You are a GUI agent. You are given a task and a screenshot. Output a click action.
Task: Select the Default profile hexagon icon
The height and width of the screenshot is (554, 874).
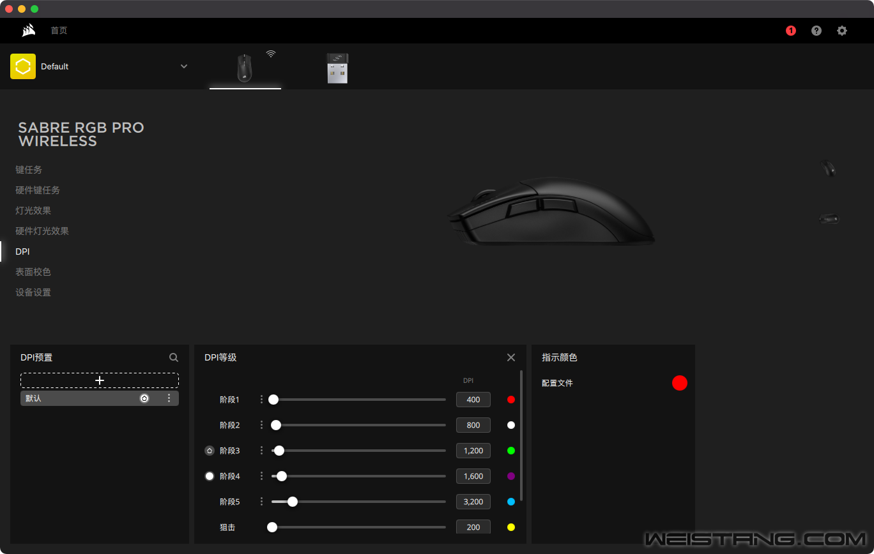23,66
